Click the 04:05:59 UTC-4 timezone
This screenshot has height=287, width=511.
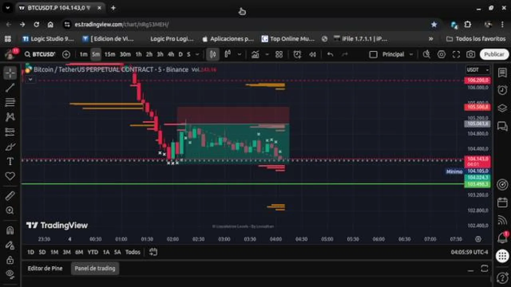pyautogui.click(x=469, y=252)
